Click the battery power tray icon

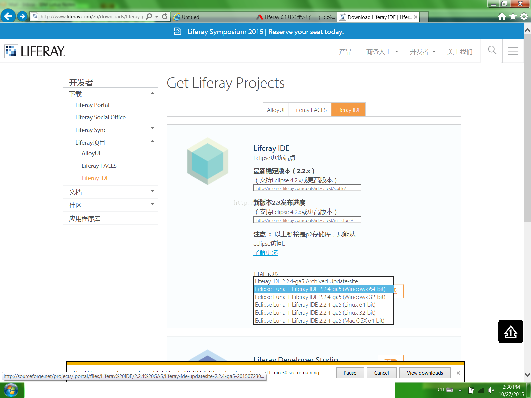point(471,390)
